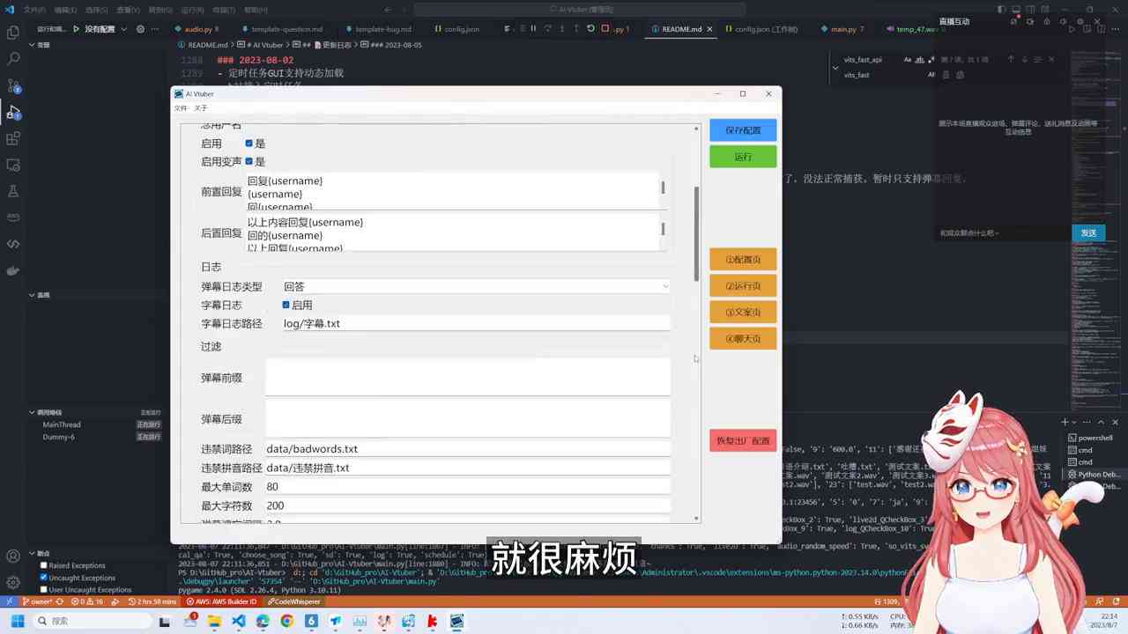1128x634 pixels.
Task: Open the 弹幕日志类型 dropdown
Action: (476, 286)
